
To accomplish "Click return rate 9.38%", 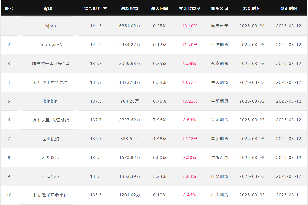I will [190, 64].
